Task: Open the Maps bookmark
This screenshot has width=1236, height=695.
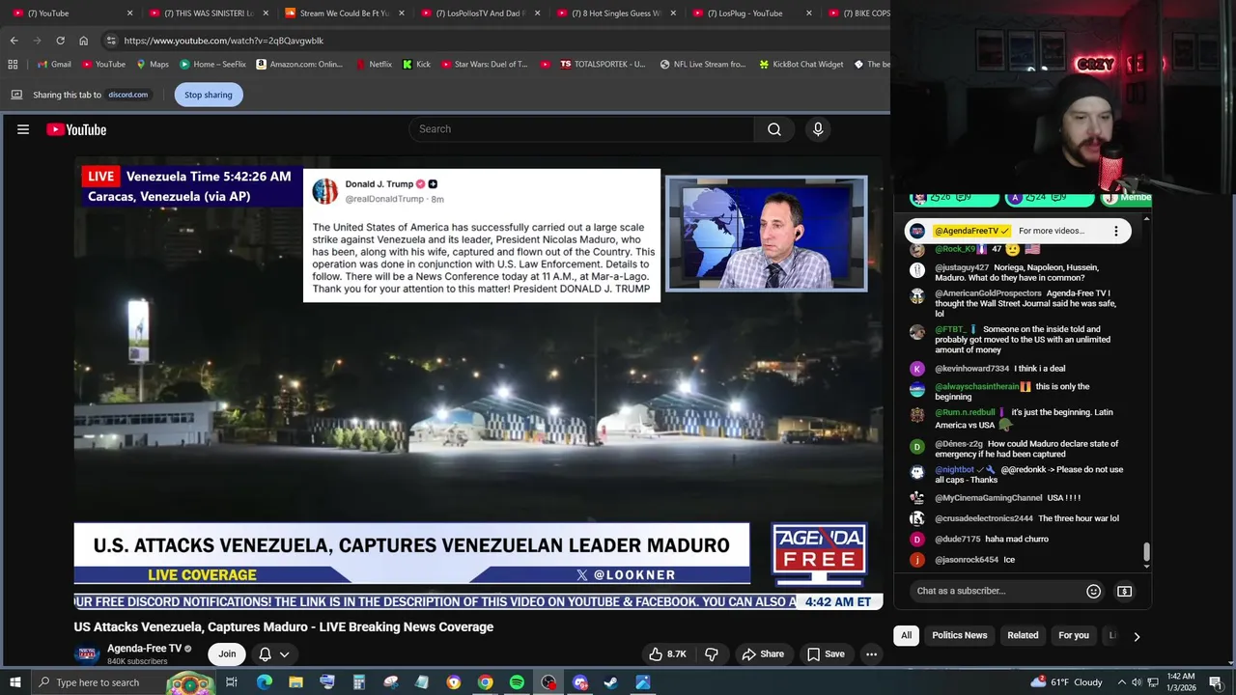Action: click(153, 65)
